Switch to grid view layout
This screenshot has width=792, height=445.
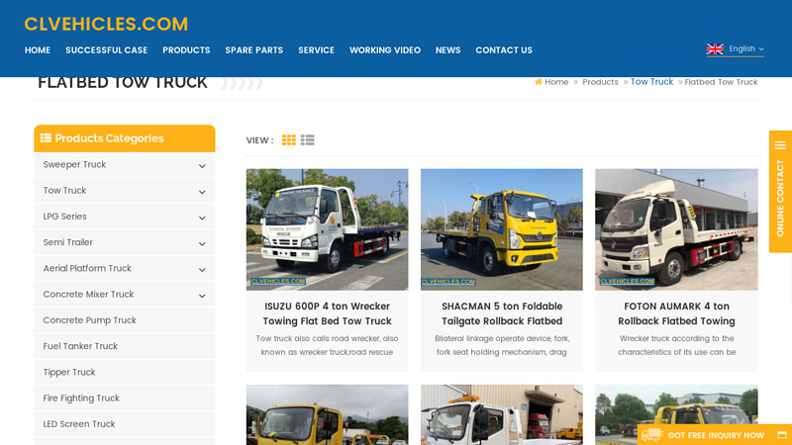[x=289, y=140]
